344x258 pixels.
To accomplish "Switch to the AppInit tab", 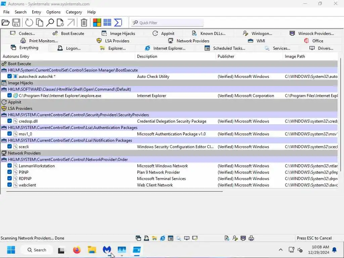I will coord(164,33).
